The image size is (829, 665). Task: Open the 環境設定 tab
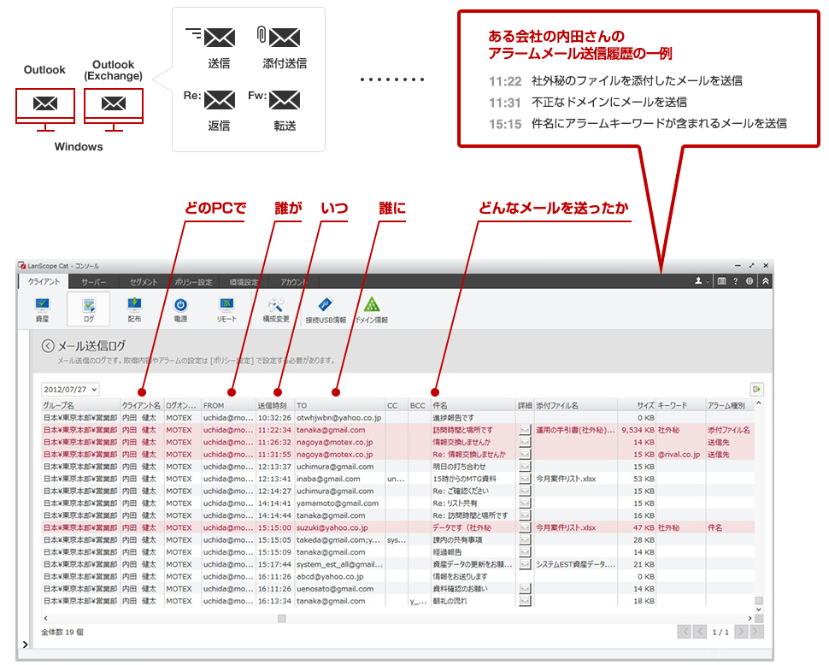[x=244, y=282]
